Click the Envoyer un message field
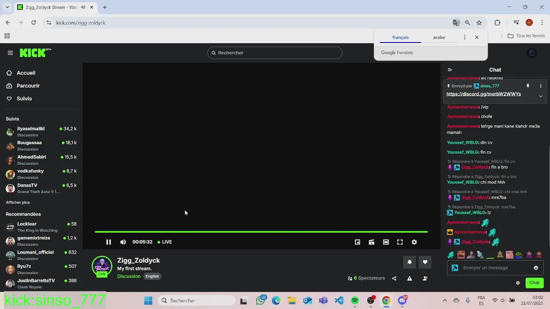Screen dimensions: 550x309 pos(495,268)
